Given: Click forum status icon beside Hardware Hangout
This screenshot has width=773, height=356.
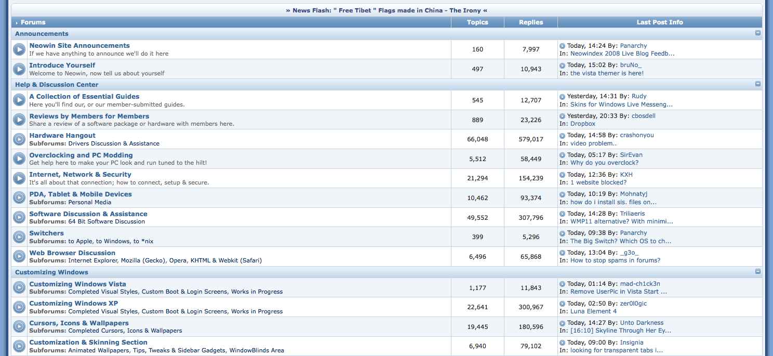Looking at the screenshot, I should pos(19,139).
